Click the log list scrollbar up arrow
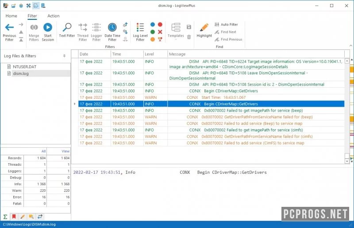 click(x=347, y=61)
